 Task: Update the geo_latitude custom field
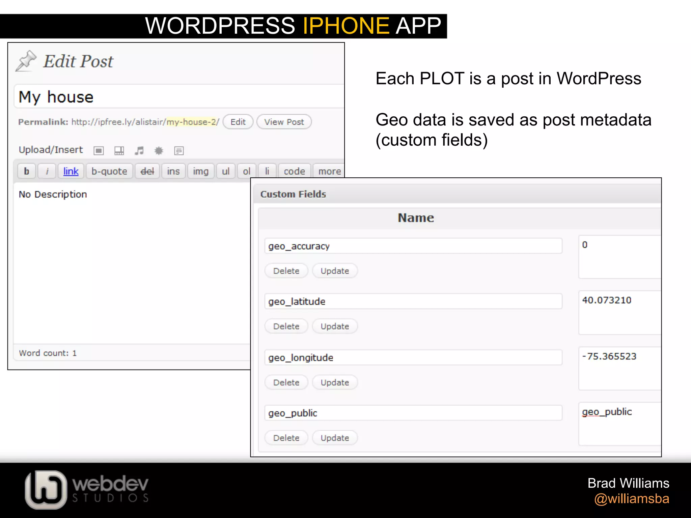click(x=335, y=326)
